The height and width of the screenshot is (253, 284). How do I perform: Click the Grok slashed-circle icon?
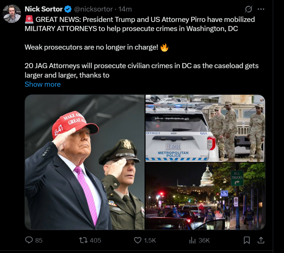(x=248, y=9)
